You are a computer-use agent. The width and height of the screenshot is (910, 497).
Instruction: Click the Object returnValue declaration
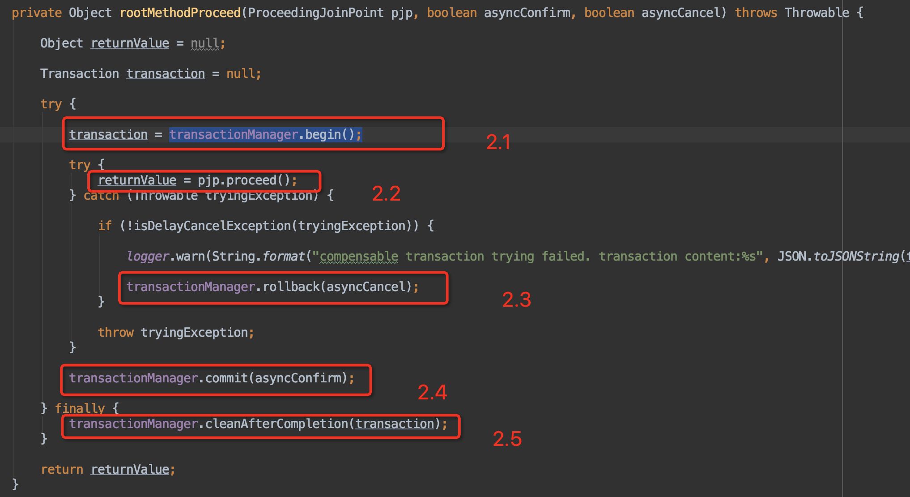tap(105, 43)
